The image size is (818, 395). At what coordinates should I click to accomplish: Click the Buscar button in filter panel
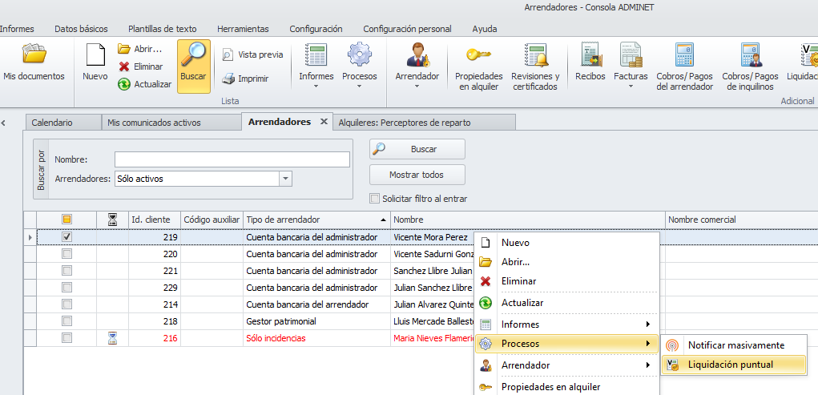click(417, 149)
